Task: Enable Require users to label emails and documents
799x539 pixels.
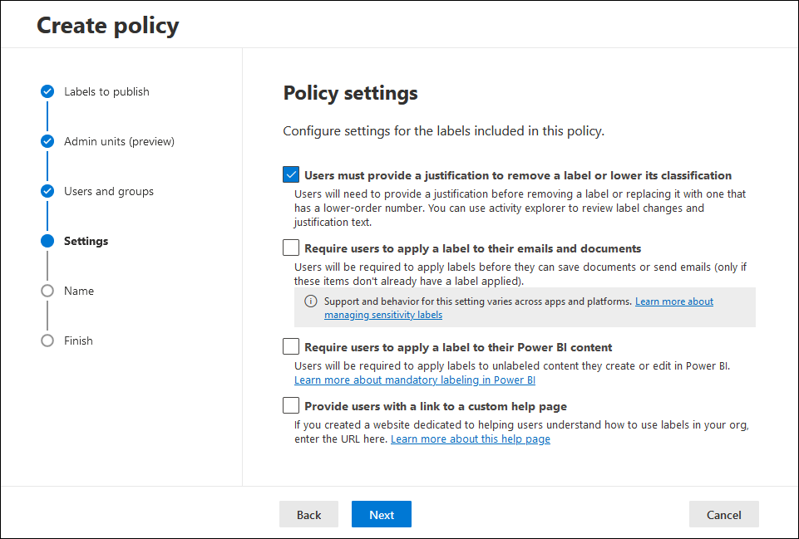Action: point(291,247)
